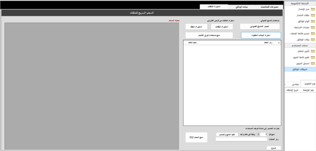The image size is (316, 151).
Task: Switch to the بيانات الوثائق tab
Action: point(242,7)
